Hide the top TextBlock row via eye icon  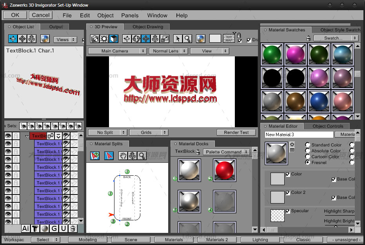click(8, 136)
